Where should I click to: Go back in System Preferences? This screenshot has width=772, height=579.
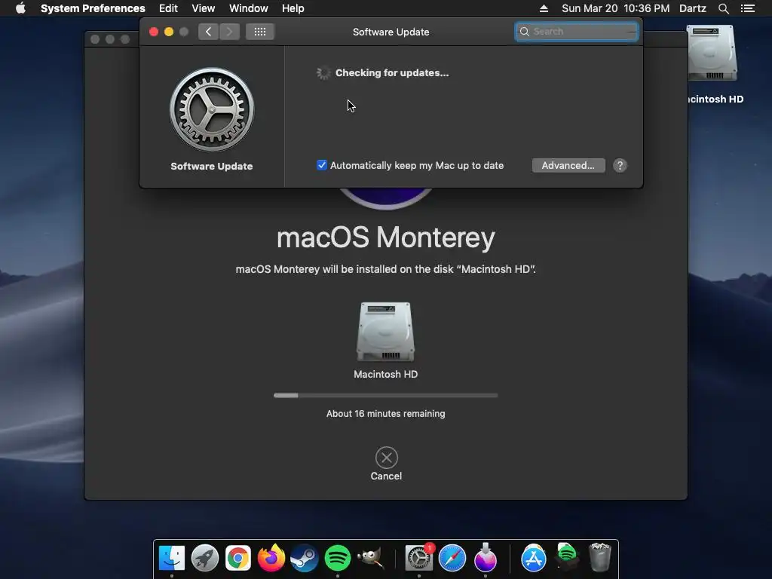point(208,32)
